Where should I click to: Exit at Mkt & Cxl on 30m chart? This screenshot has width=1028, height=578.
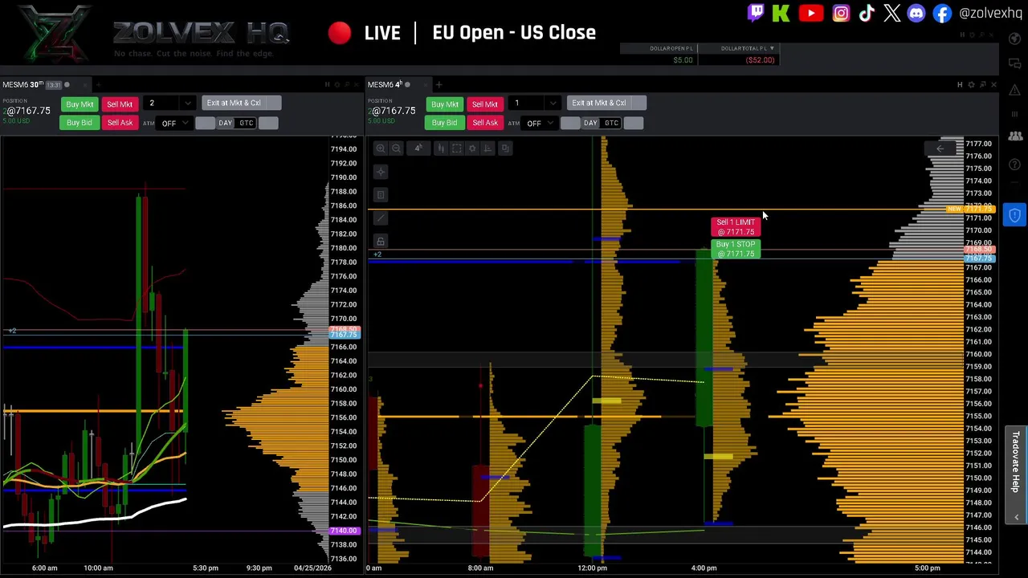234,103
